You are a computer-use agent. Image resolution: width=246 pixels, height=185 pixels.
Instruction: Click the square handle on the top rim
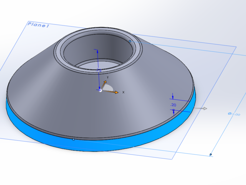point(130,41)
